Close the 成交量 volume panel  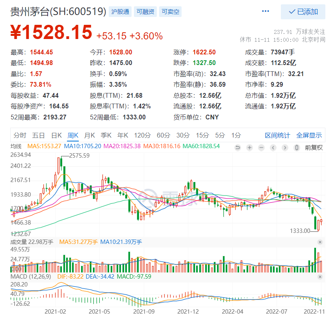click(x=320, y=242)
